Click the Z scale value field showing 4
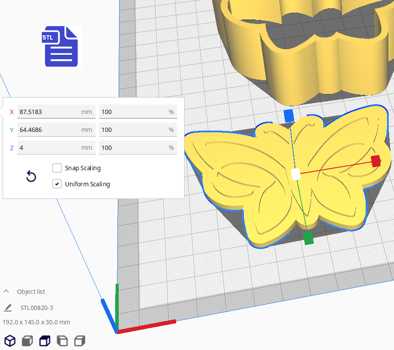 [56, 148]
